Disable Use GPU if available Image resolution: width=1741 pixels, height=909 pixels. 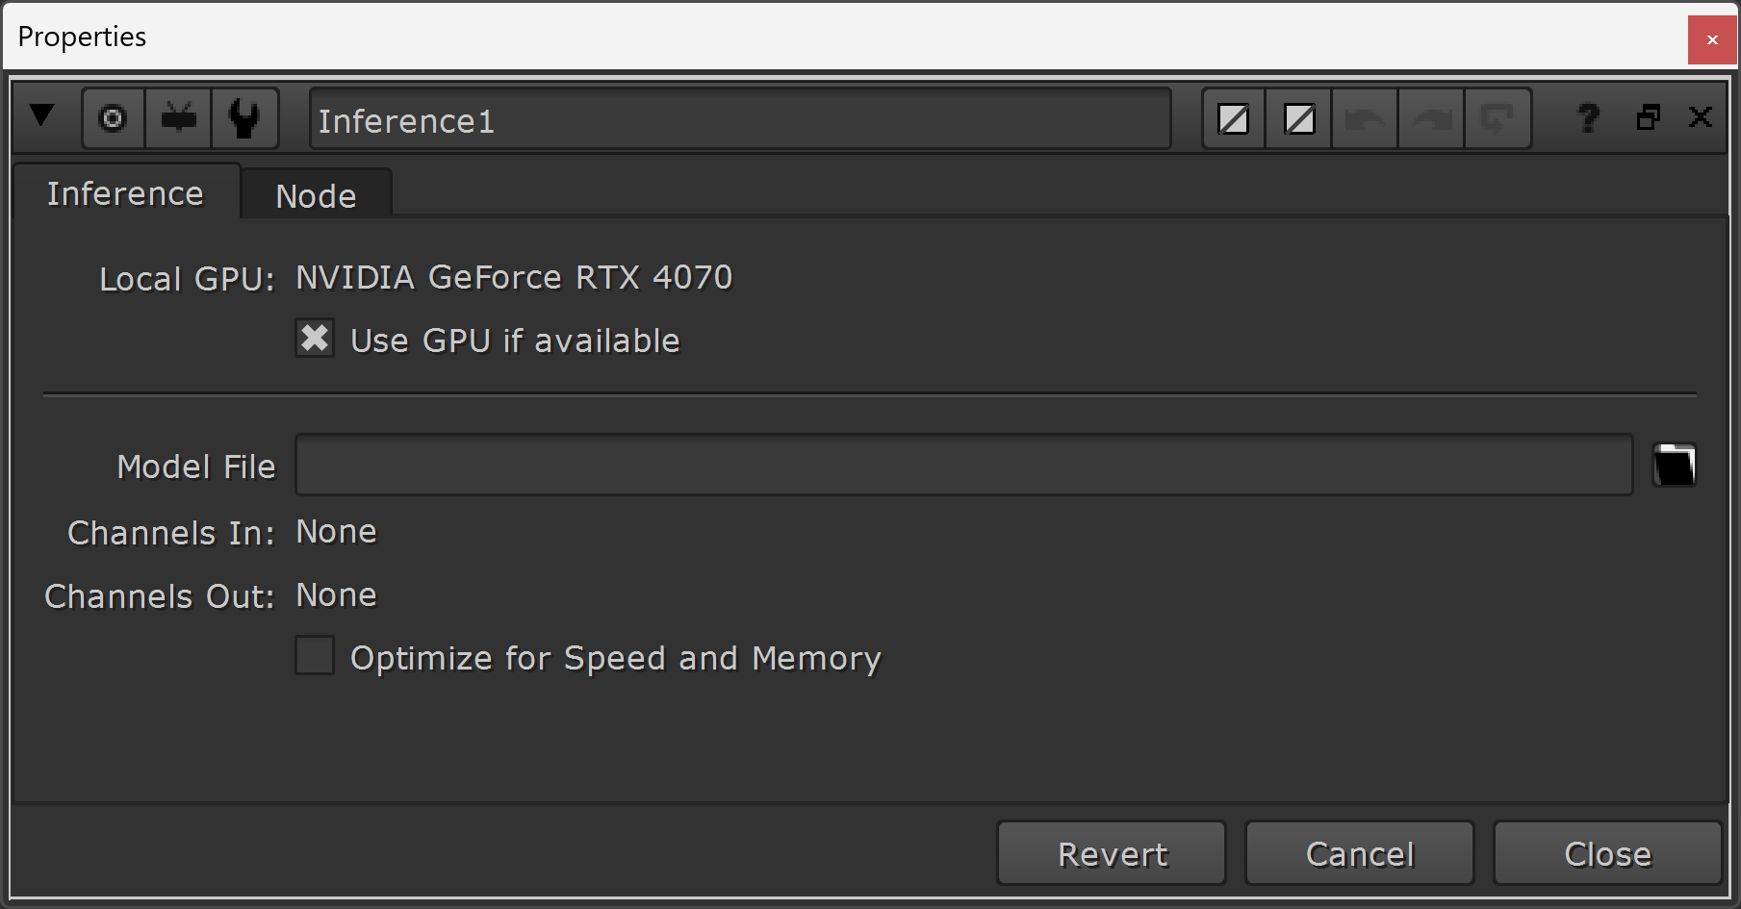(315, 339)
